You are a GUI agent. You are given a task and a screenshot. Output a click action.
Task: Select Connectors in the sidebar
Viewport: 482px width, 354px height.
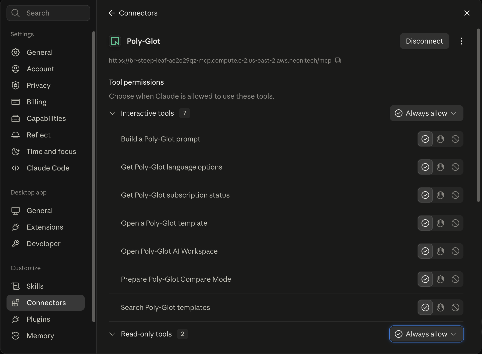(46, 303)
